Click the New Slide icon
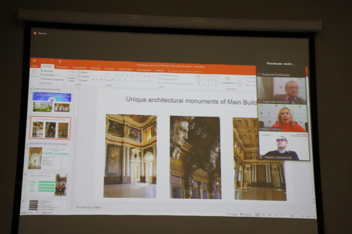The width and height of the screenshot is (352, 234). (71, 75)
